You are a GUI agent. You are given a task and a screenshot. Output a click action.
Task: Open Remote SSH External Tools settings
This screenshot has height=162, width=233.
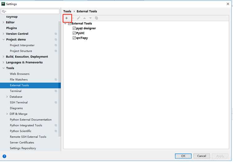coord(28,137)
